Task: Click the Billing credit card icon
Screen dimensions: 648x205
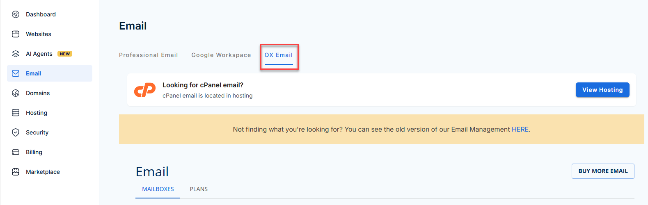Action: (16, 152)
